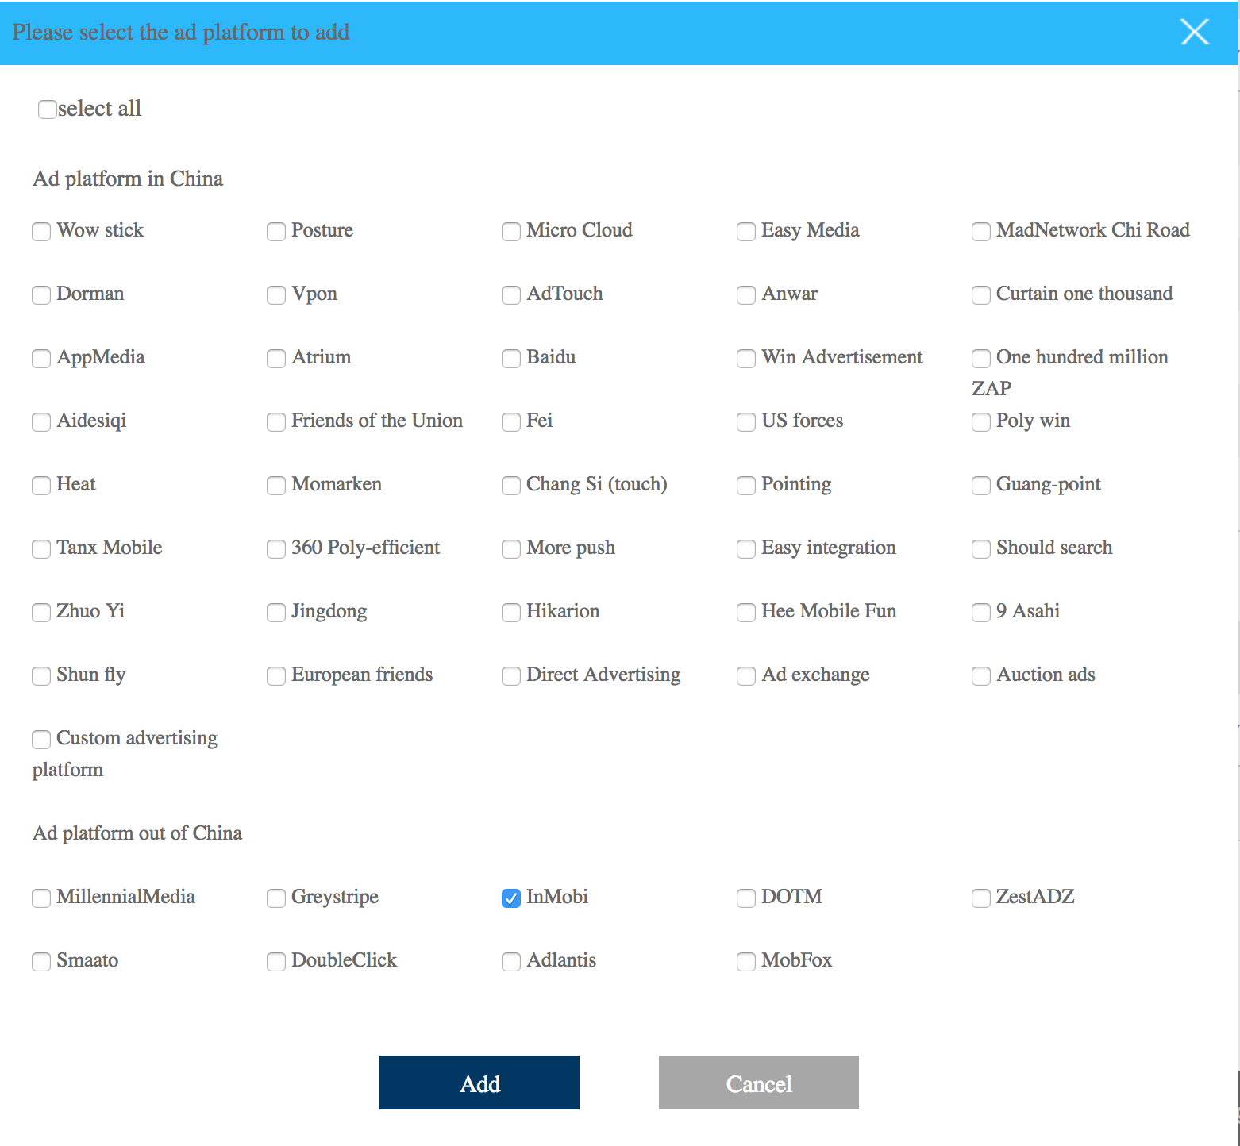1240x1146 pixels.
Task: Check One hundred million ZAP
Action: (981, 359)
